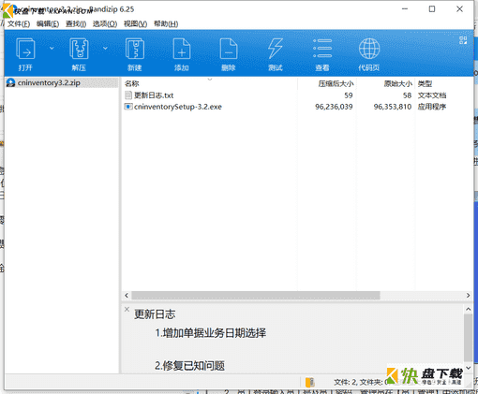The height and width of the screenshot is (394, 478).
Task: Click the horizontal scrollbar thumb
Action: pos(256,295)
